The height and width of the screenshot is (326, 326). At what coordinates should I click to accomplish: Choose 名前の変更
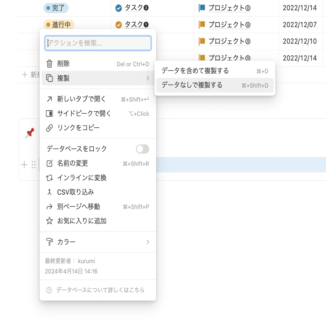click(98, 163)
